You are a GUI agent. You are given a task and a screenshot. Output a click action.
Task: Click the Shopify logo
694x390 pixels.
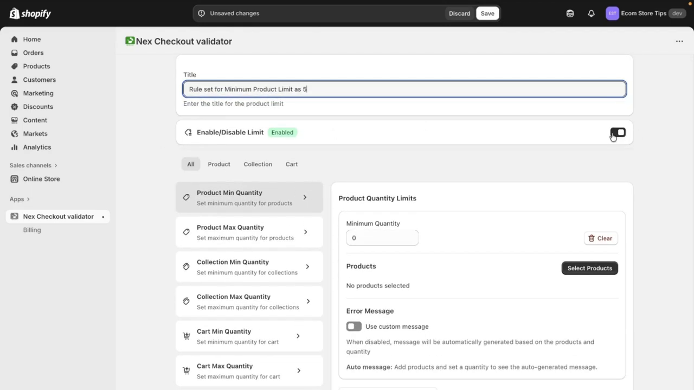[30, 14]
